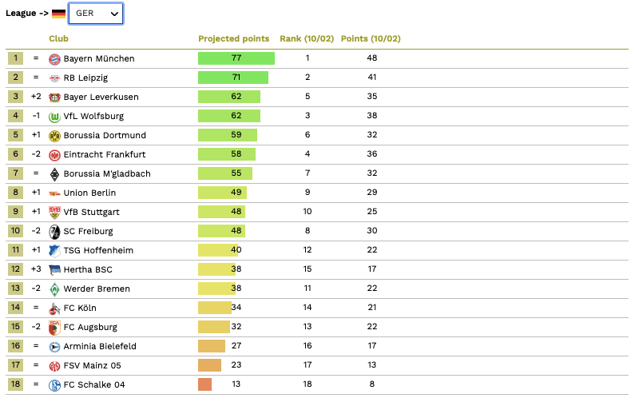Click the Borussia Dortmund BVB crest
The height and width of the screenshot is (410, 639).
click(x=54, y=135)
